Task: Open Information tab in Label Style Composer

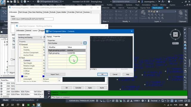Action: coord(20,31)
